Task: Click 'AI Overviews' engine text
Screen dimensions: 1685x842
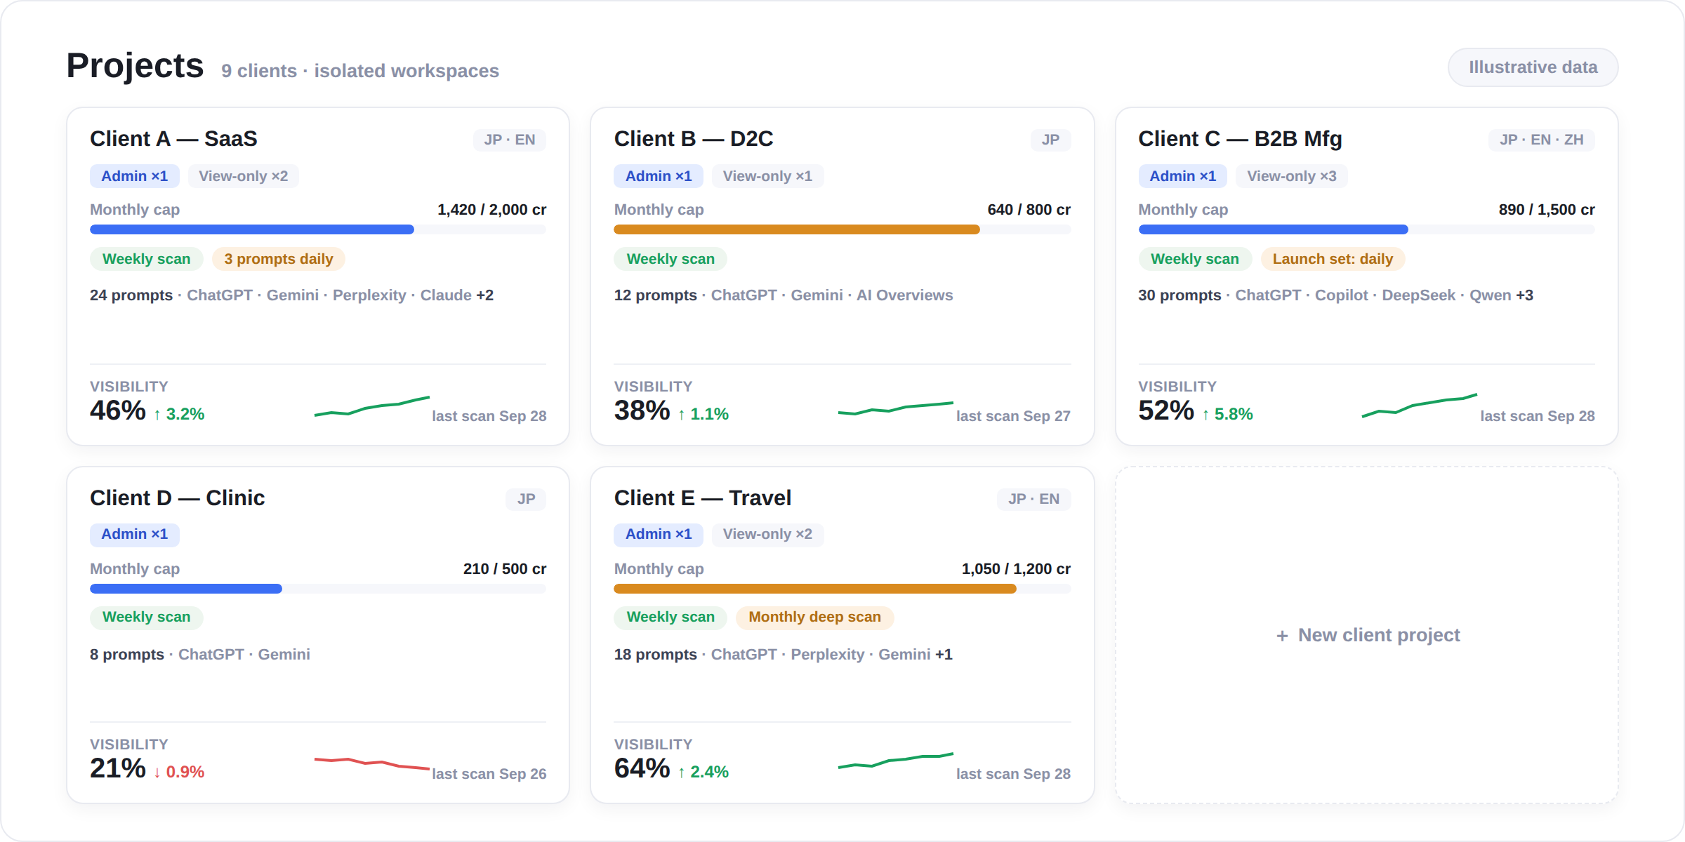Action: 904,295
